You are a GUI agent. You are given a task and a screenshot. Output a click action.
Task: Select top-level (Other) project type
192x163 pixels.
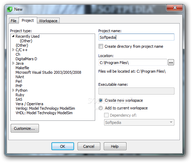(x=22, y=45)
